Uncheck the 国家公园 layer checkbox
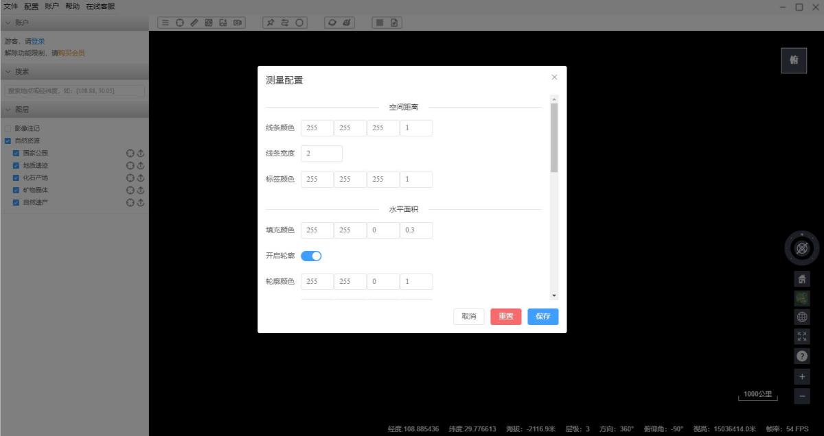824x436 pixels. point(15,153)
